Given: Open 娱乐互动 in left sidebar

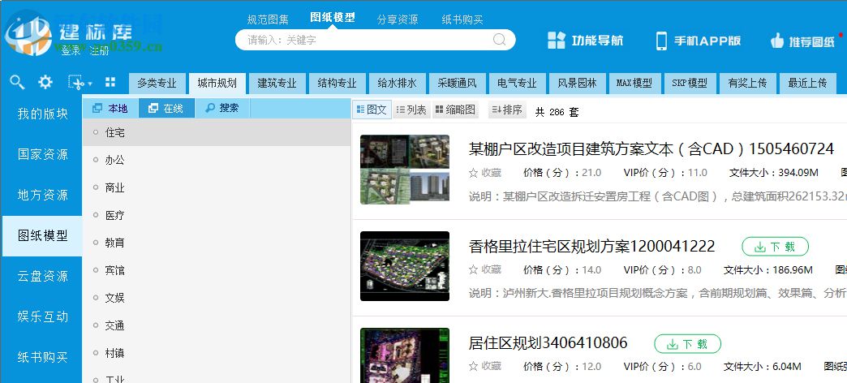Looking at the screenshot, I should point(42,316).
